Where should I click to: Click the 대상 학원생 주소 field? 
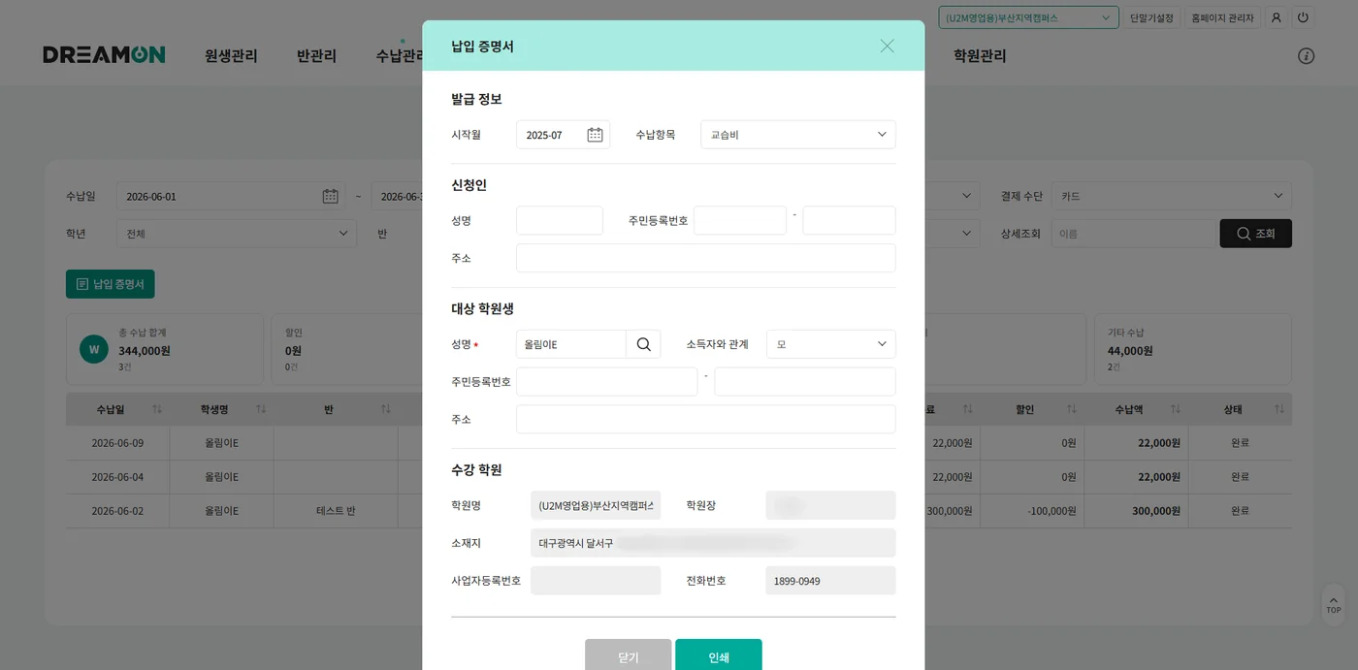[x=706, y=419]
